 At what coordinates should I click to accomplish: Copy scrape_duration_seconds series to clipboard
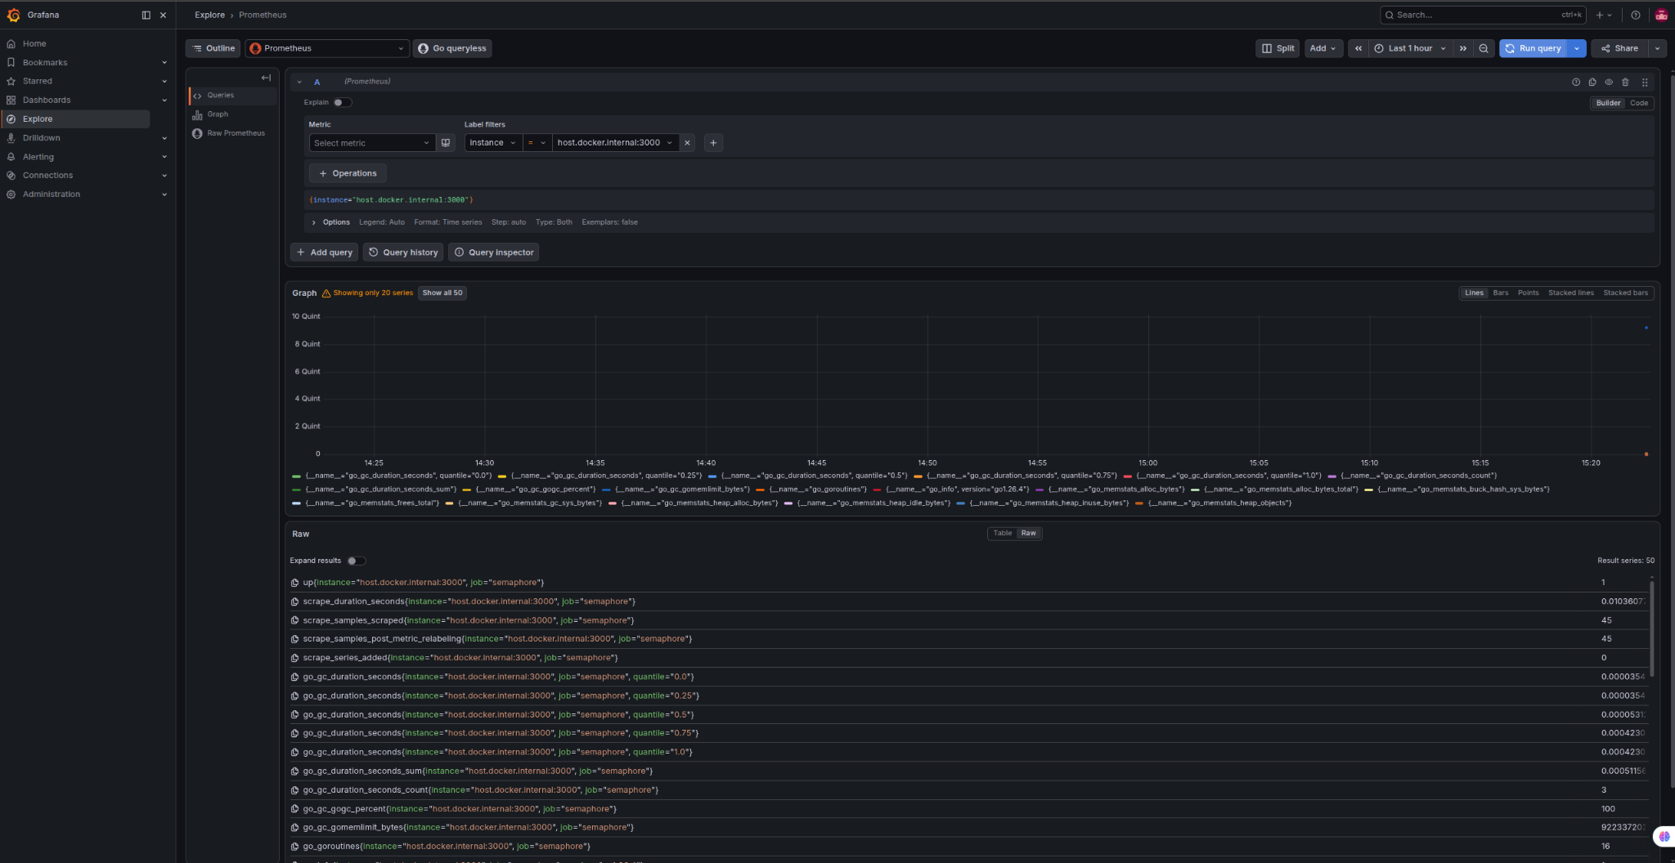click(295, 601)
